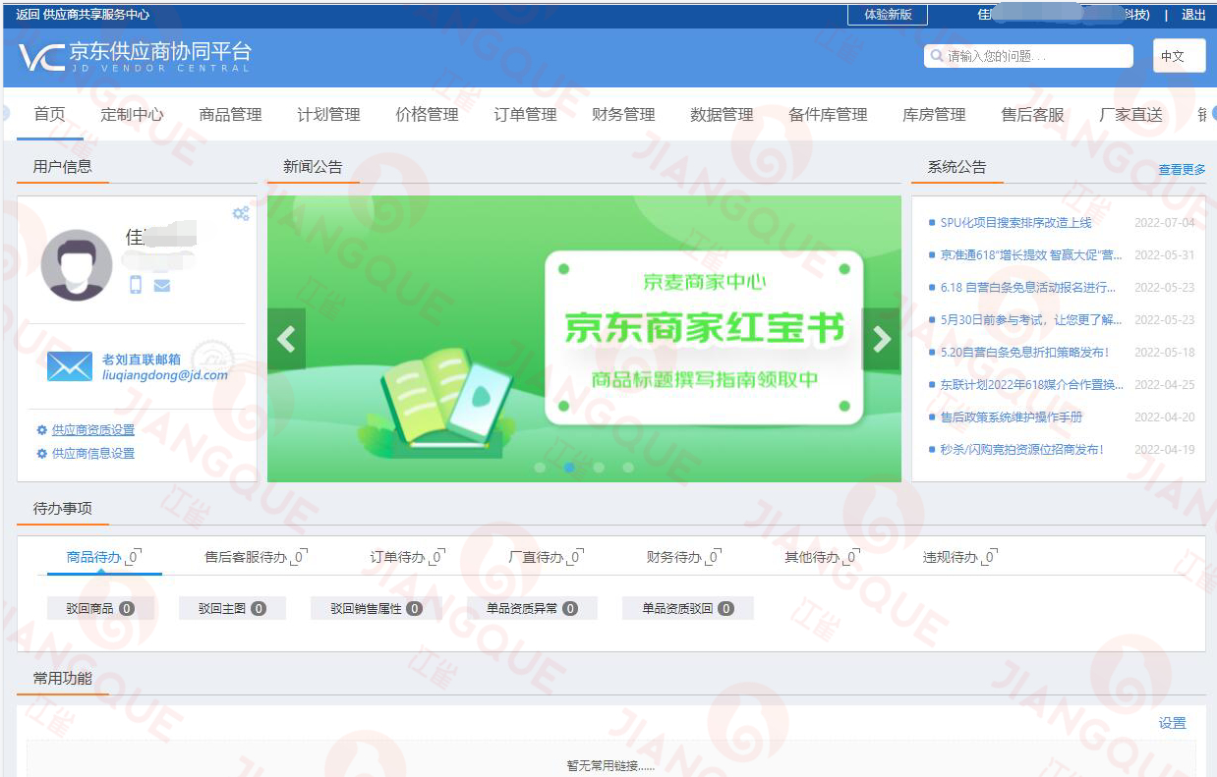The width and height of the screenshot is (1217, 777).
Task: Click the 体验新版 button
Action: pos(886,15)
